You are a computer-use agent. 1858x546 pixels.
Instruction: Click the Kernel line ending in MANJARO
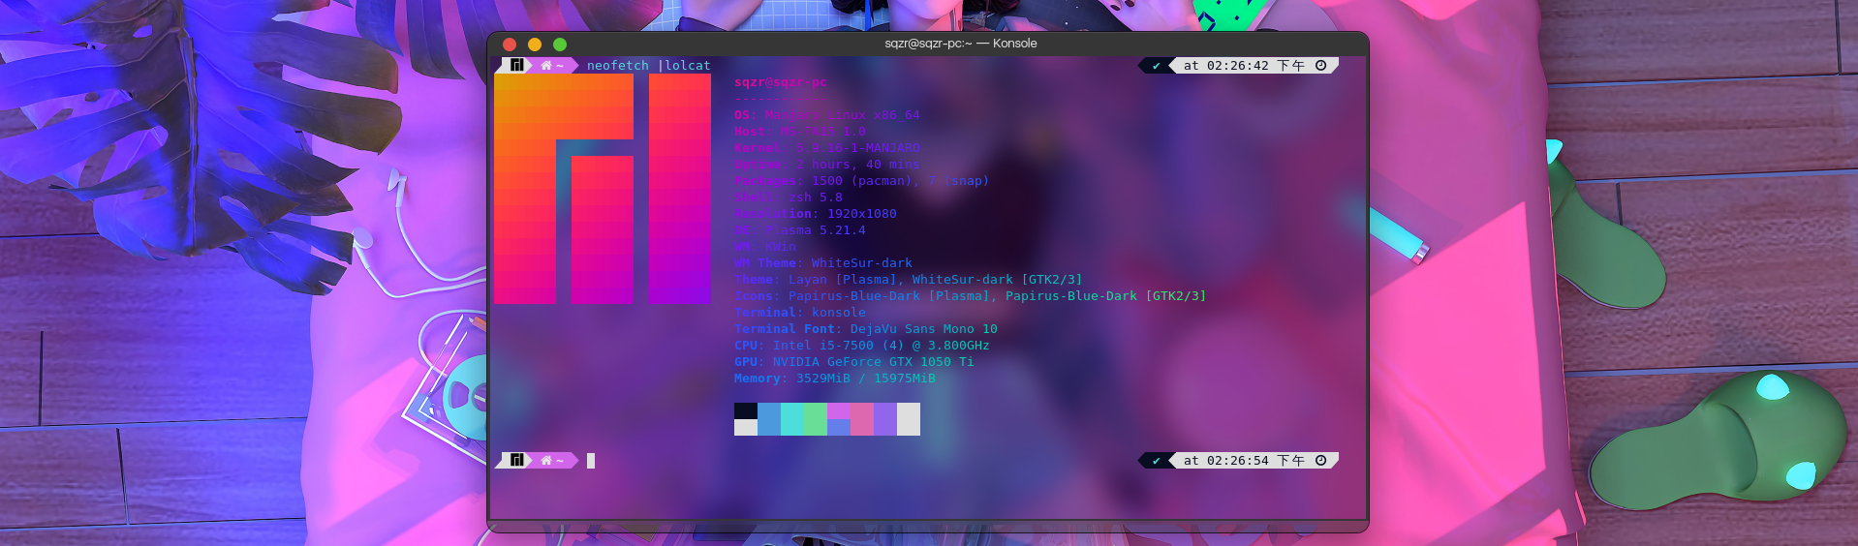827,148
